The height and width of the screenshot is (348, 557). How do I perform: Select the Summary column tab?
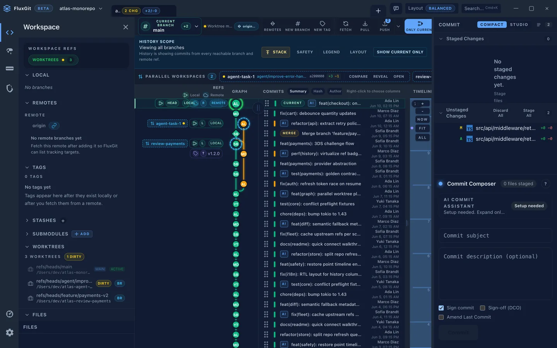pos(298,91)
